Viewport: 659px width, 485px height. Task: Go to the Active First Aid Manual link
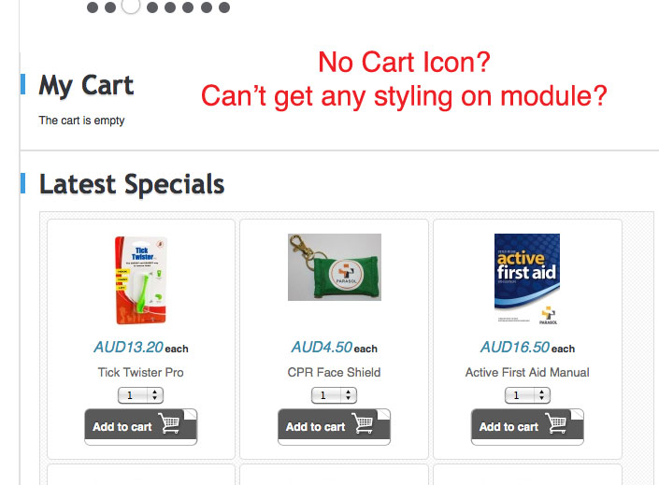[x=527, y=372]
